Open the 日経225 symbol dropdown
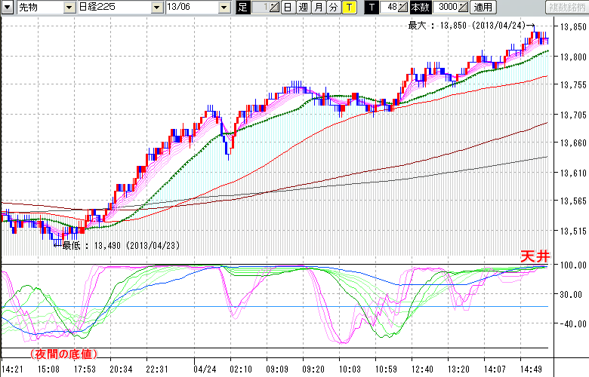The width and height of the screenshot is (589, 377). click(x=157, y=7)
